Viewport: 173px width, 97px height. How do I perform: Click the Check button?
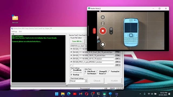[x=97, y=81]
